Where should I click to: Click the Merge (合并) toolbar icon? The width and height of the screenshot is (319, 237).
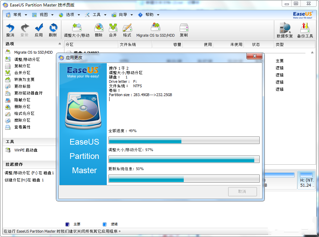click(x=113, y=30)
